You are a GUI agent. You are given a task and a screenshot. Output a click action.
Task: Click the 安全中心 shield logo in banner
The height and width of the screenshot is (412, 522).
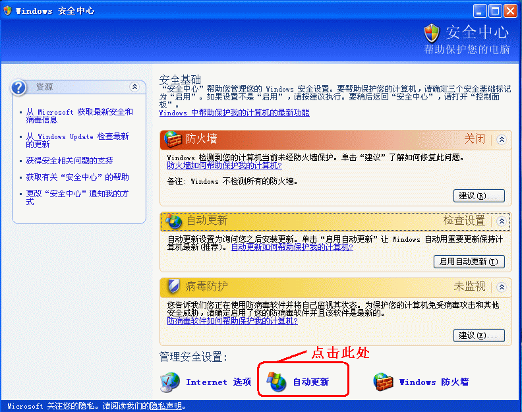pos(432,33)
